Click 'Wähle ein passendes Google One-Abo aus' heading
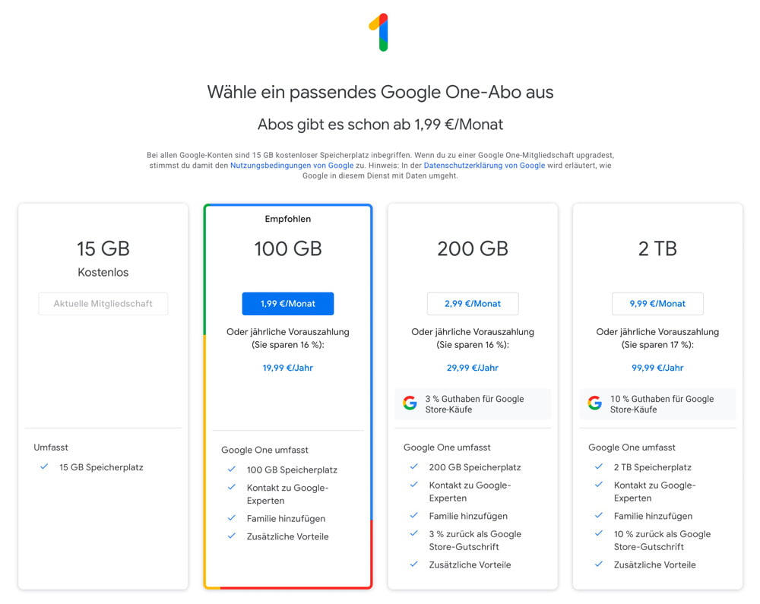 381,92
